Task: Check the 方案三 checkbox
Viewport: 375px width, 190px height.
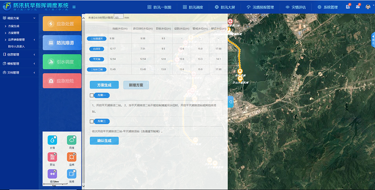Action: pyautogui.click(x=92, y=121)
